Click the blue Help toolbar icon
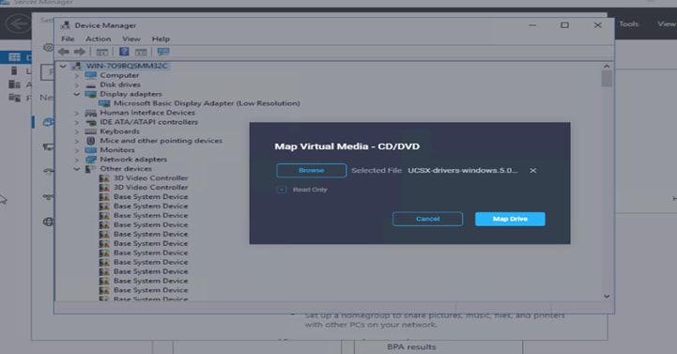The height and width of the screenshot is (354, 677). coord(124,52)
